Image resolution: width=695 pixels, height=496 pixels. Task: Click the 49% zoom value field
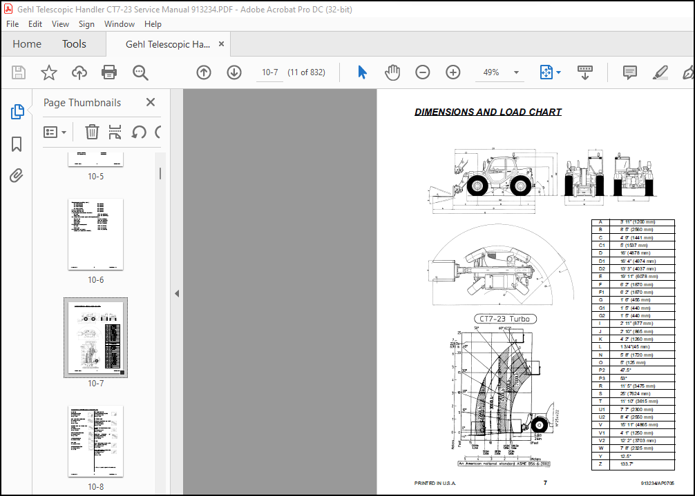pyautogui.click(x=491, y=72)
